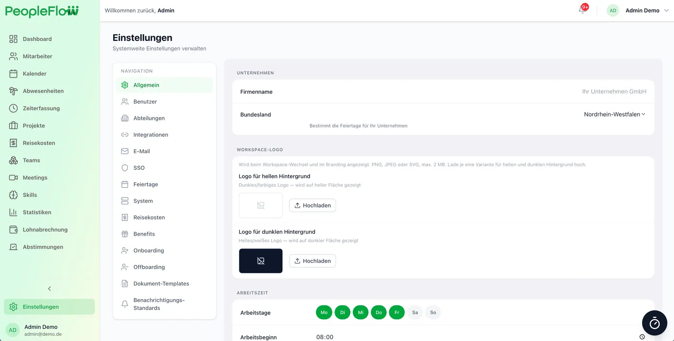Go to Feiertage settings
Screen dimensions: 674x341
coord(164,184)
